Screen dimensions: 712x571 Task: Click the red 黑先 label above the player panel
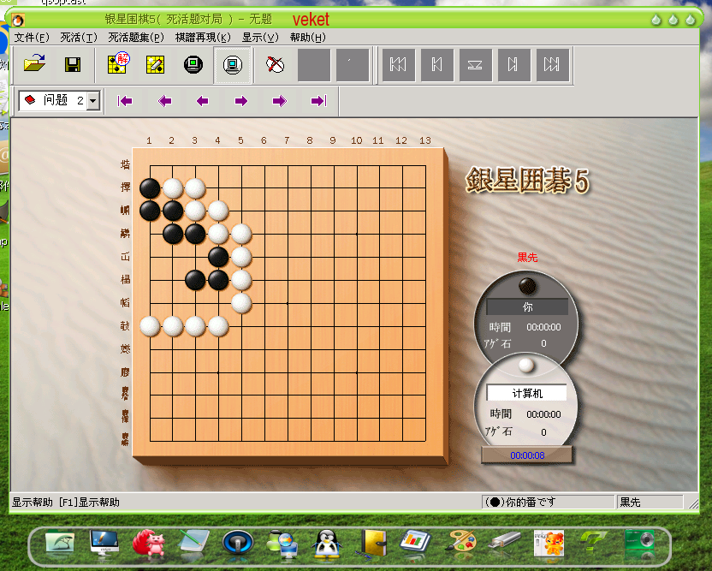(527, 258)
